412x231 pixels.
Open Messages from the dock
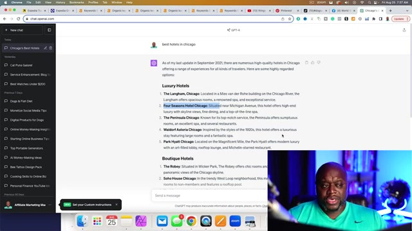(x=177, y=221)
